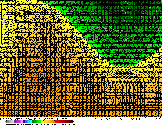Screen dimensions: 162x125
Task: Click the dark blue swatch above label -30
Action: [x=24, y=121]
